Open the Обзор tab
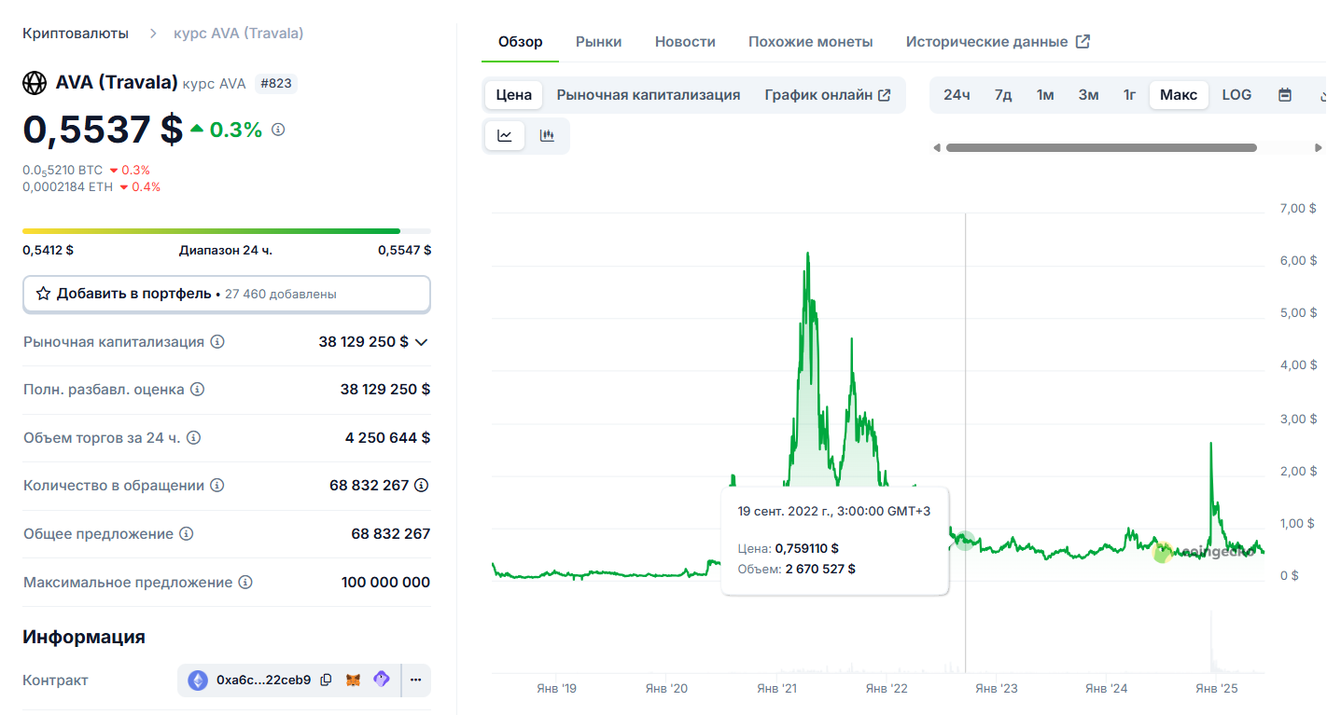This screenshot has width=1327, height=715. pos(521,42)
